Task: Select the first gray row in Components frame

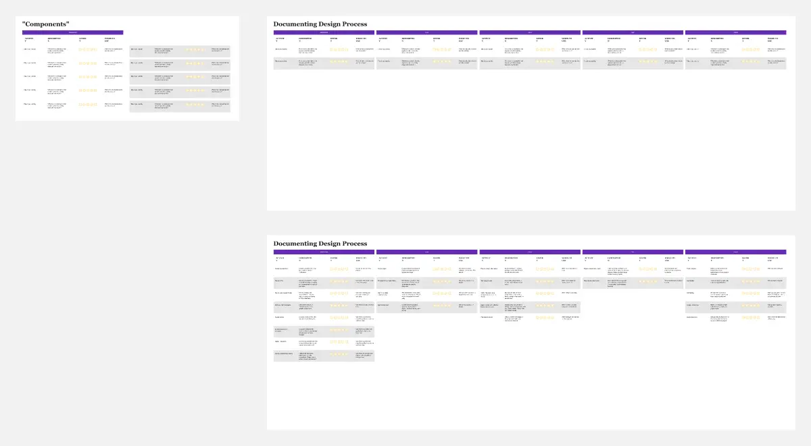Action: pos(179,50)
